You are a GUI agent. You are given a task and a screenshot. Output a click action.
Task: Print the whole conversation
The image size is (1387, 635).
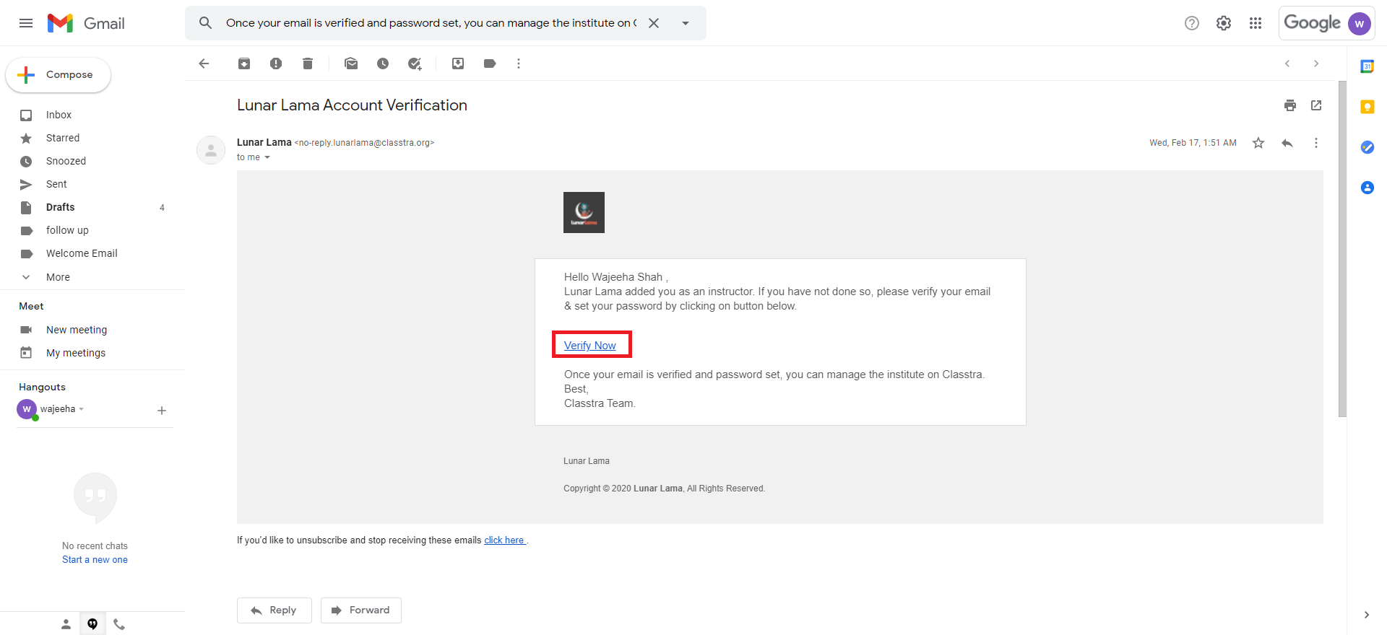point(1290,105)
